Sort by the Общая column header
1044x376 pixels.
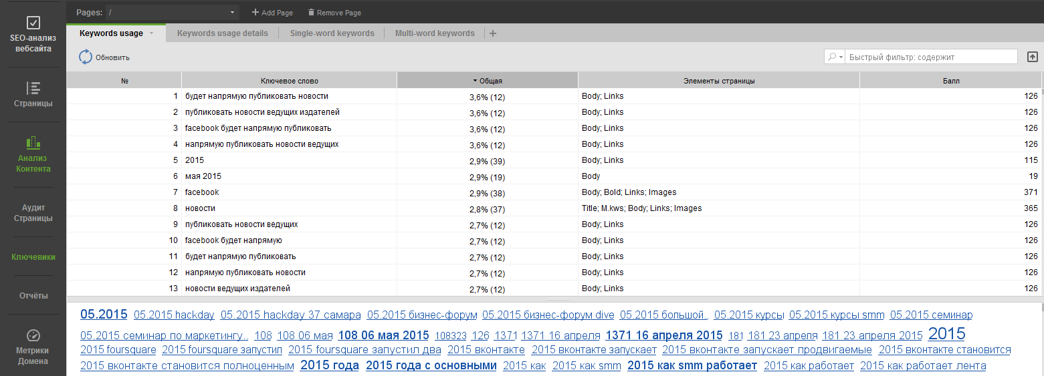pyautogui.click(x=487, y=81)
